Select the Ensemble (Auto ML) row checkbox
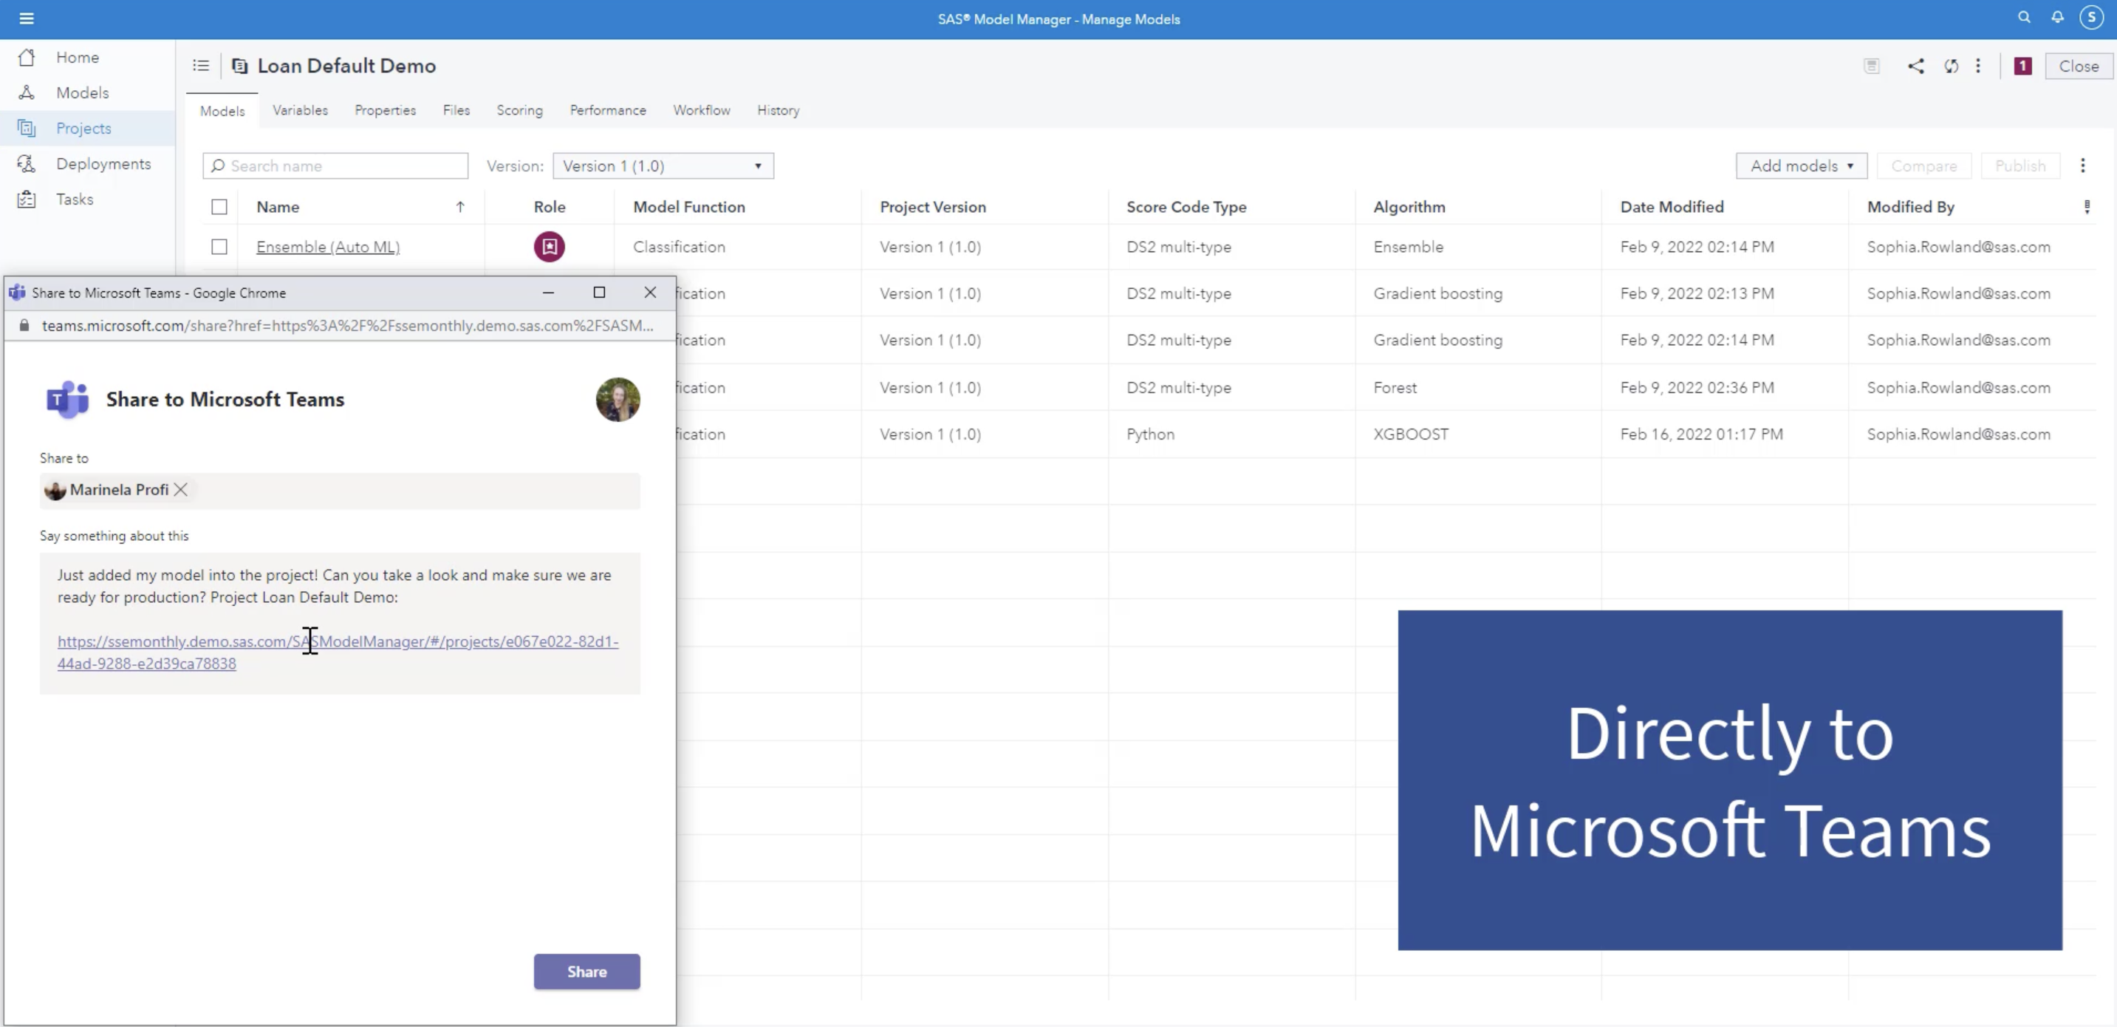This screenshot has width=2117, height=1027. pos(219,247)
